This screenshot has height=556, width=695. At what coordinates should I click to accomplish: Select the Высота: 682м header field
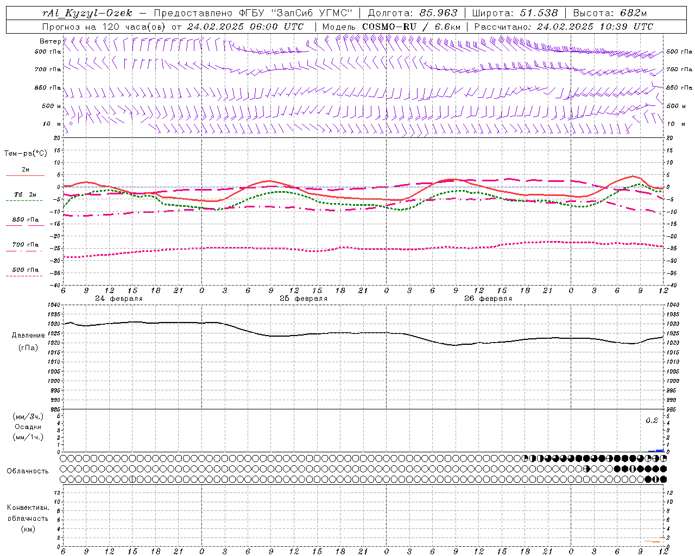(610, 13)
